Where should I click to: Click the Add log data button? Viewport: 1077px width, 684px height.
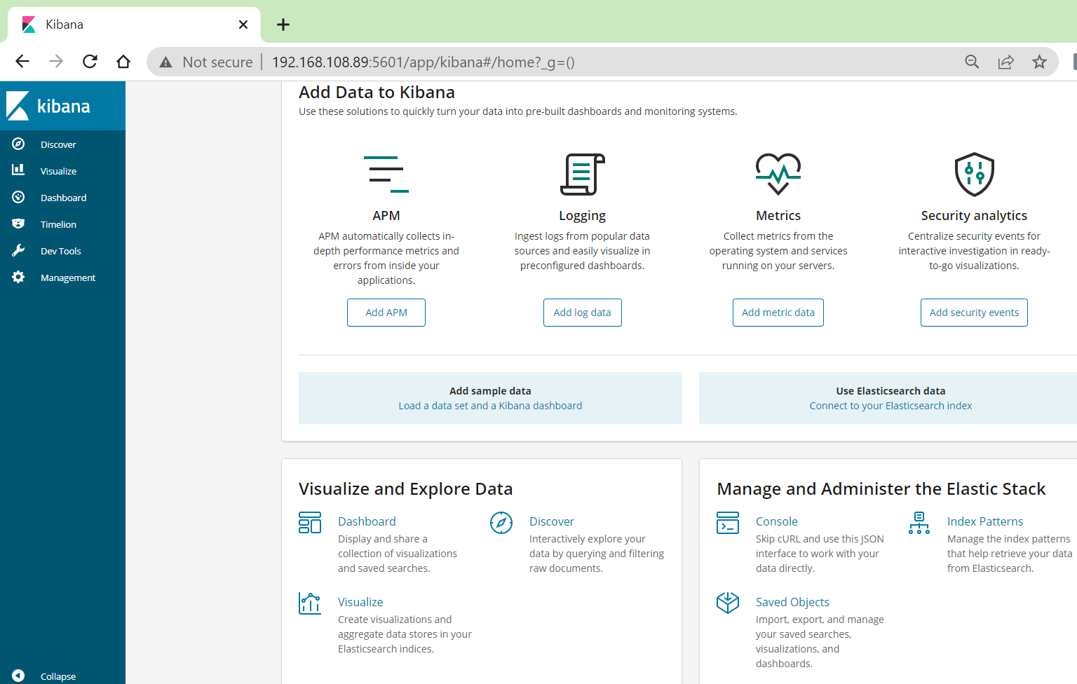[582, 312]
